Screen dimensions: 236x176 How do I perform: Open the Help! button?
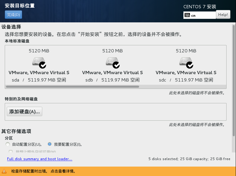click(223, 14)
